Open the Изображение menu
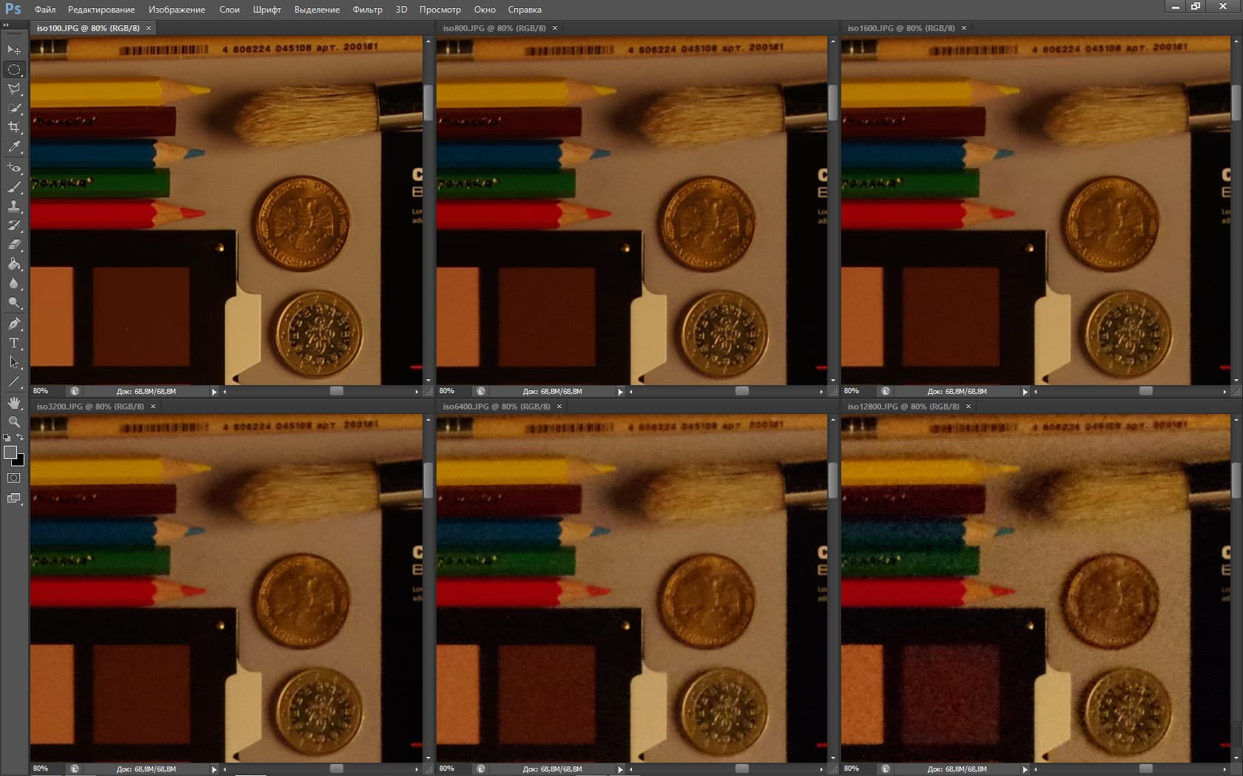The image size is (1243, 776). (177, 10)
